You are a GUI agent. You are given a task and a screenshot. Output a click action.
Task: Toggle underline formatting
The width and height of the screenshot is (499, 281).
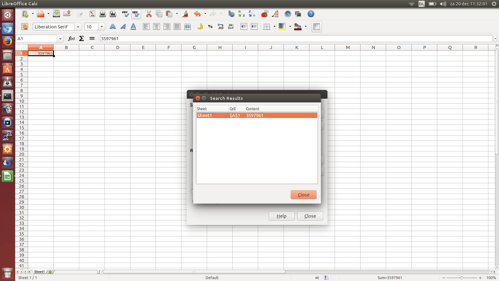[x=133, y=27]
